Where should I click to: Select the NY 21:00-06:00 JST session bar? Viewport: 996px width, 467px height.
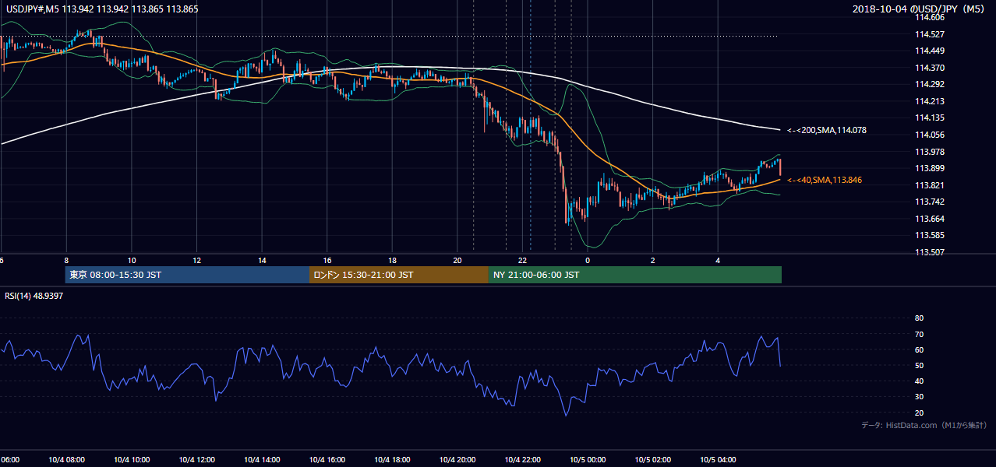coord(635,275)
